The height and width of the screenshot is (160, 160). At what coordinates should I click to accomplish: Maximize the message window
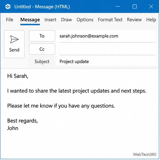pyautogui.click(x=134, y=7)
